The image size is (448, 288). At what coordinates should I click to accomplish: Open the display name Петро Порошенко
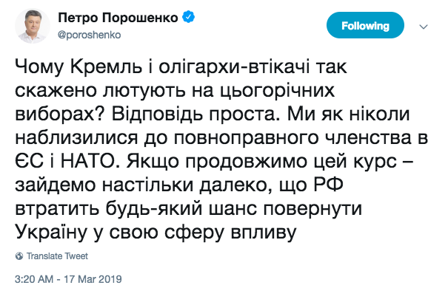click(118, 18)
